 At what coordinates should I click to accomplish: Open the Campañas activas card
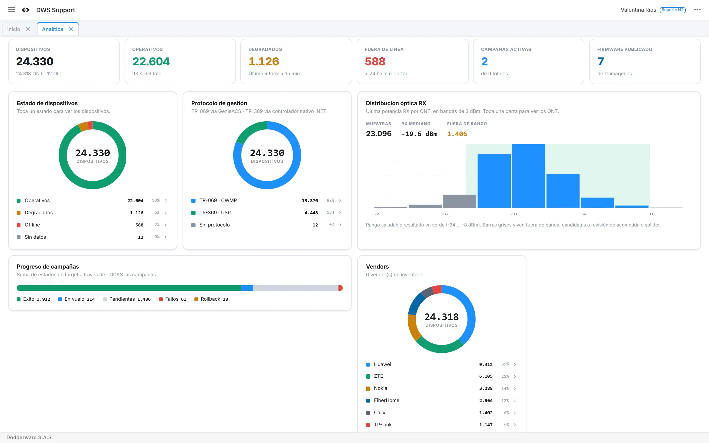pyautogui.click(x=528, y=61)
